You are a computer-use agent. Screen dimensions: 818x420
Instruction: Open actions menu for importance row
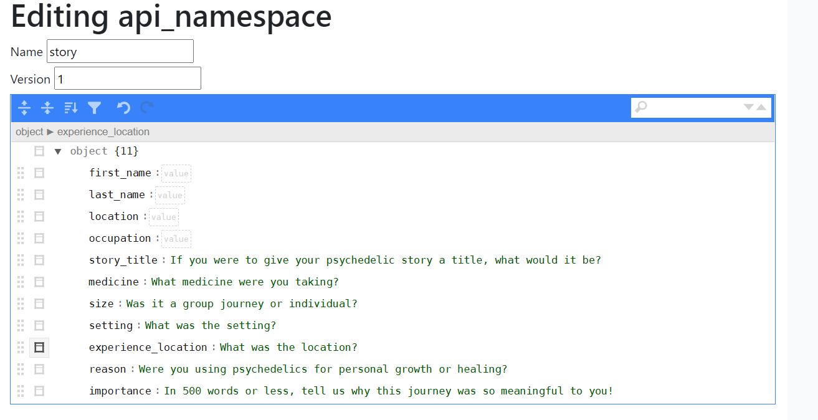(39, 391)
